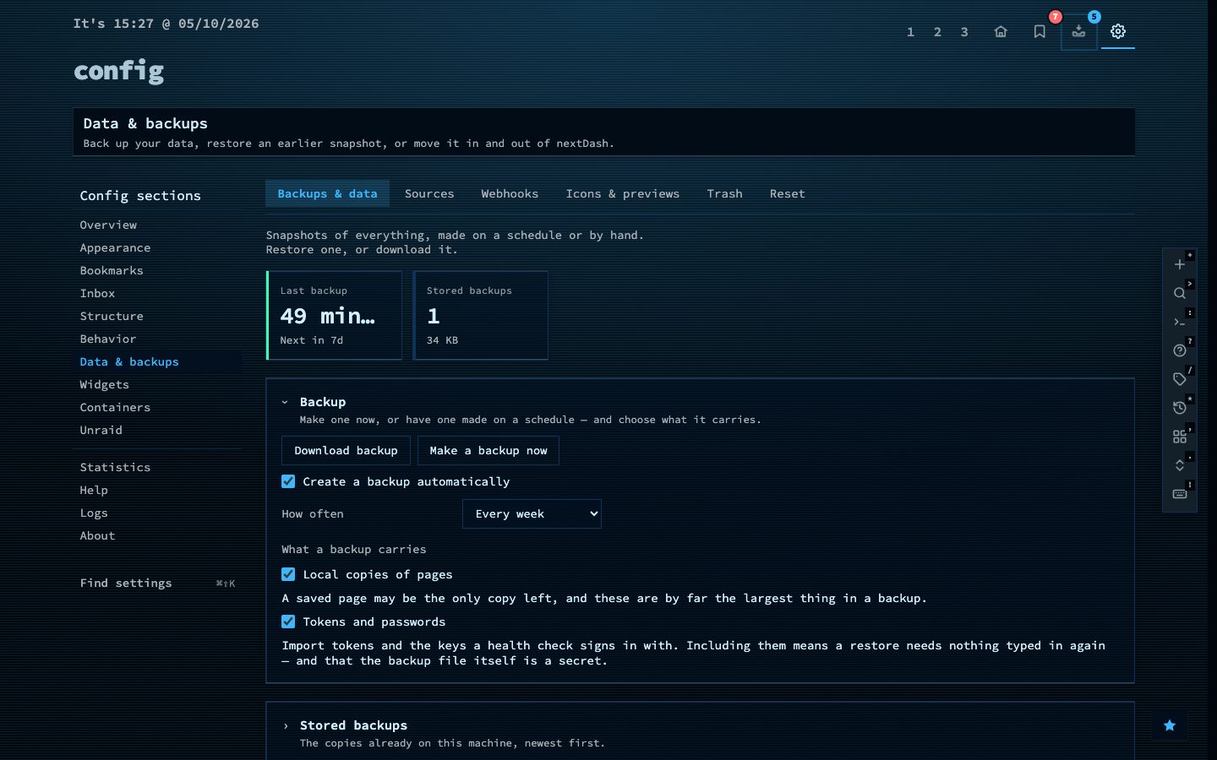Click the grid layout icon
This screenshot has height=760, width=1217.
[1180, 437]
